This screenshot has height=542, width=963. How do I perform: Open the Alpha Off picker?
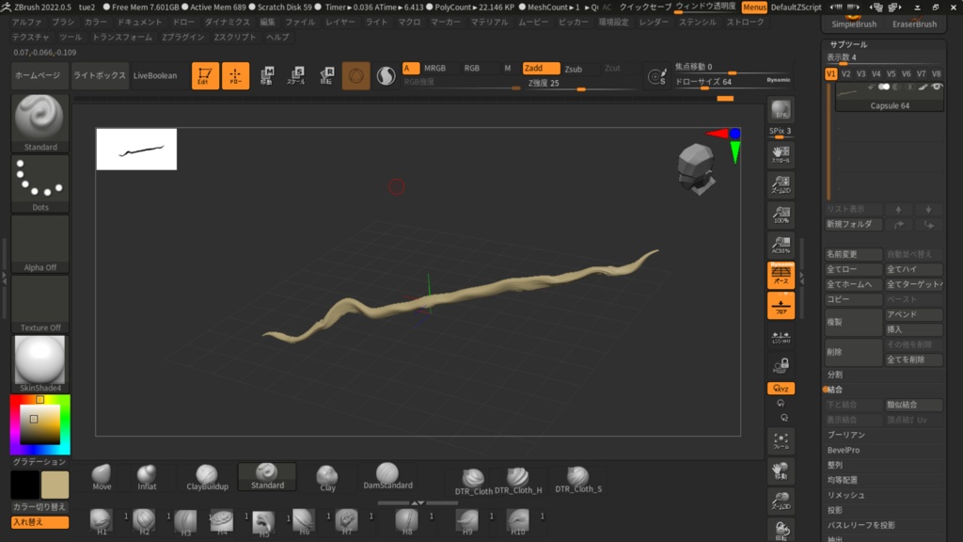(x=39, y=244)
